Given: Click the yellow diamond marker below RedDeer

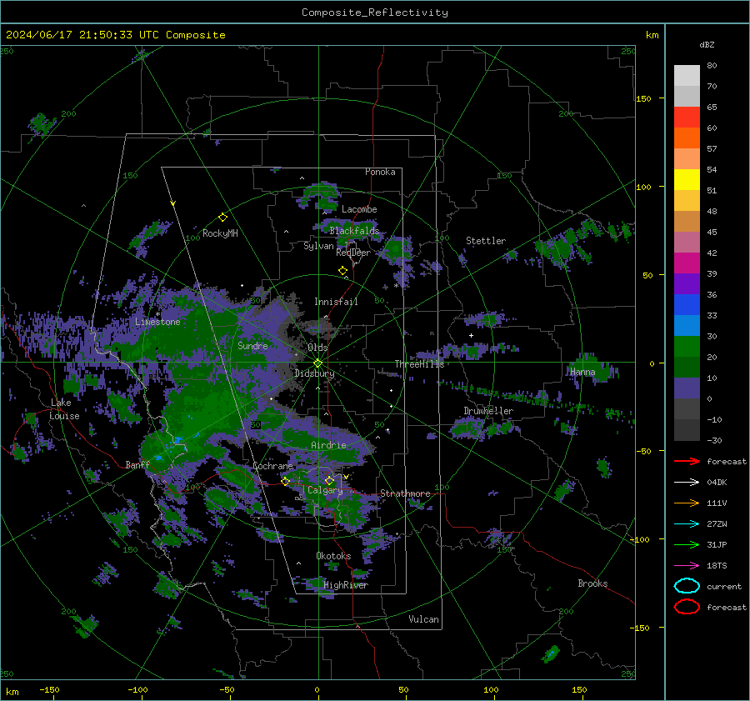Looking at the screenshot, I should (342, 271).
